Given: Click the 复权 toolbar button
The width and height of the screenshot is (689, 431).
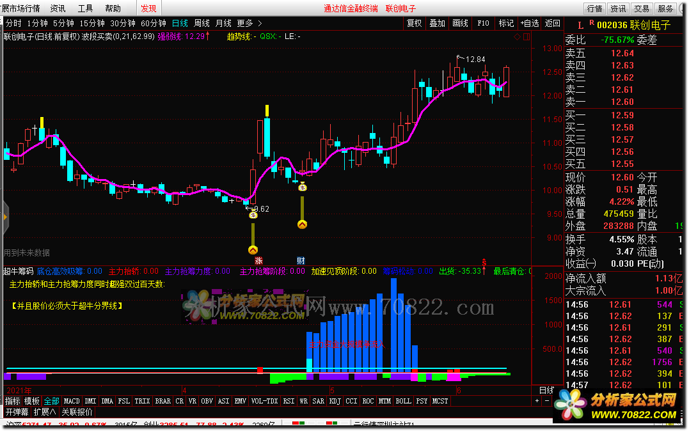Looking at the screenshot, I should coord(415,23).
